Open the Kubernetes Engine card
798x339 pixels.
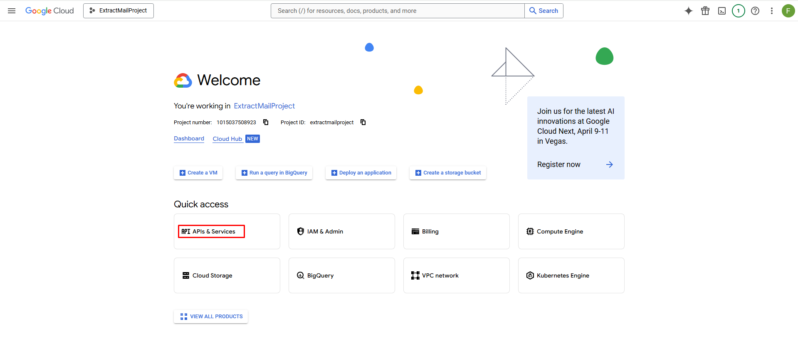[571, 275]
